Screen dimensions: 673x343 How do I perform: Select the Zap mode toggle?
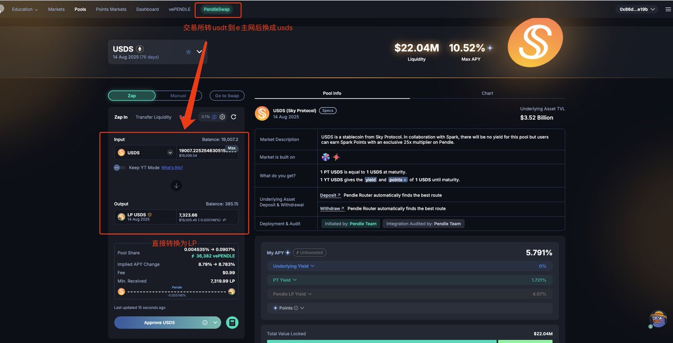[x=132, y=96]
